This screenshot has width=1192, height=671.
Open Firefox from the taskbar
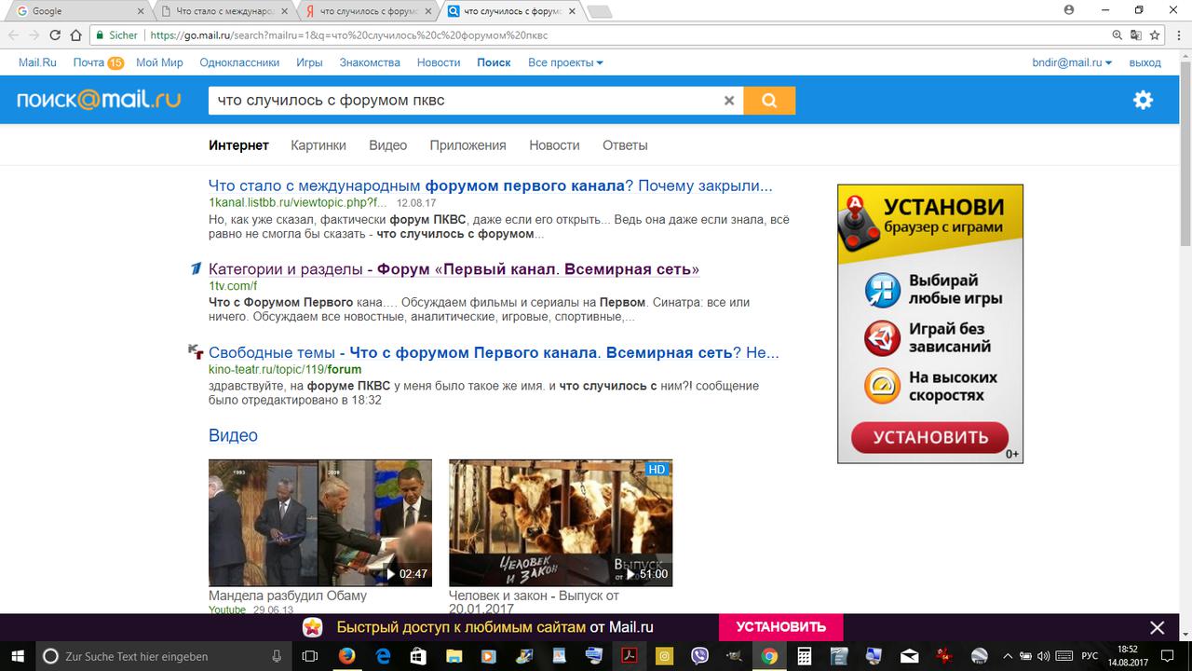click(346, 656)
